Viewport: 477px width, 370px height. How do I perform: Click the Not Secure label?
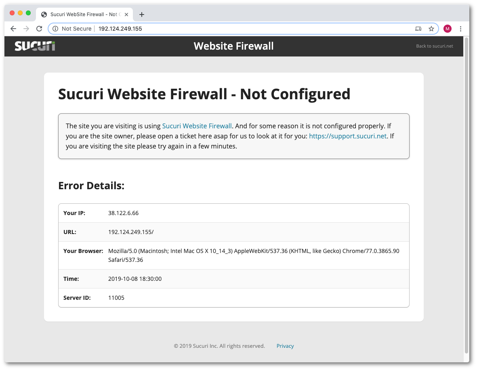[76, 29]
